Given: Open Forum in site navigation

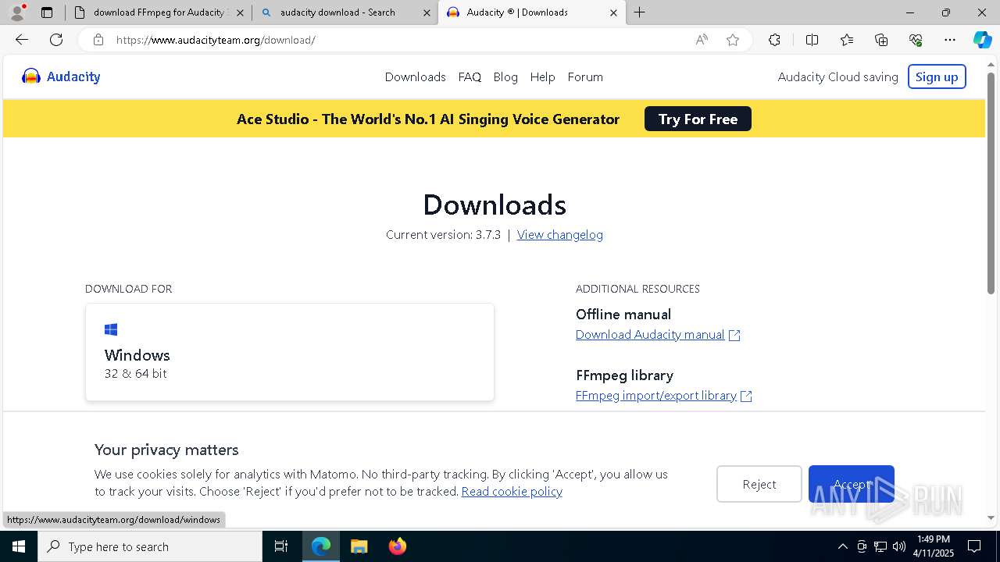Looking at the screenshot, I should 585,76.
